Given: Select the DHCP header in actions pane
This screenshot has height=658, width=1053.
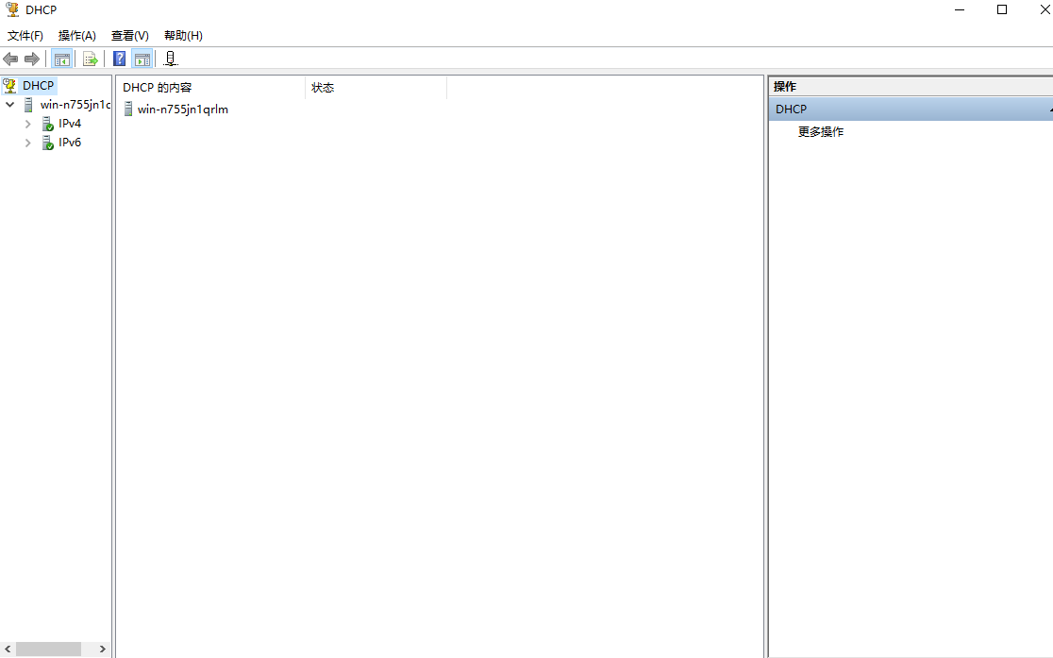Looking at the screenshot, I should tap(911, 109).
